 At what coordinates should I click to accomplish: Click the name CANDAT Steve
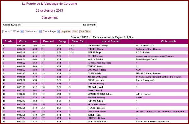coord(95,67)
